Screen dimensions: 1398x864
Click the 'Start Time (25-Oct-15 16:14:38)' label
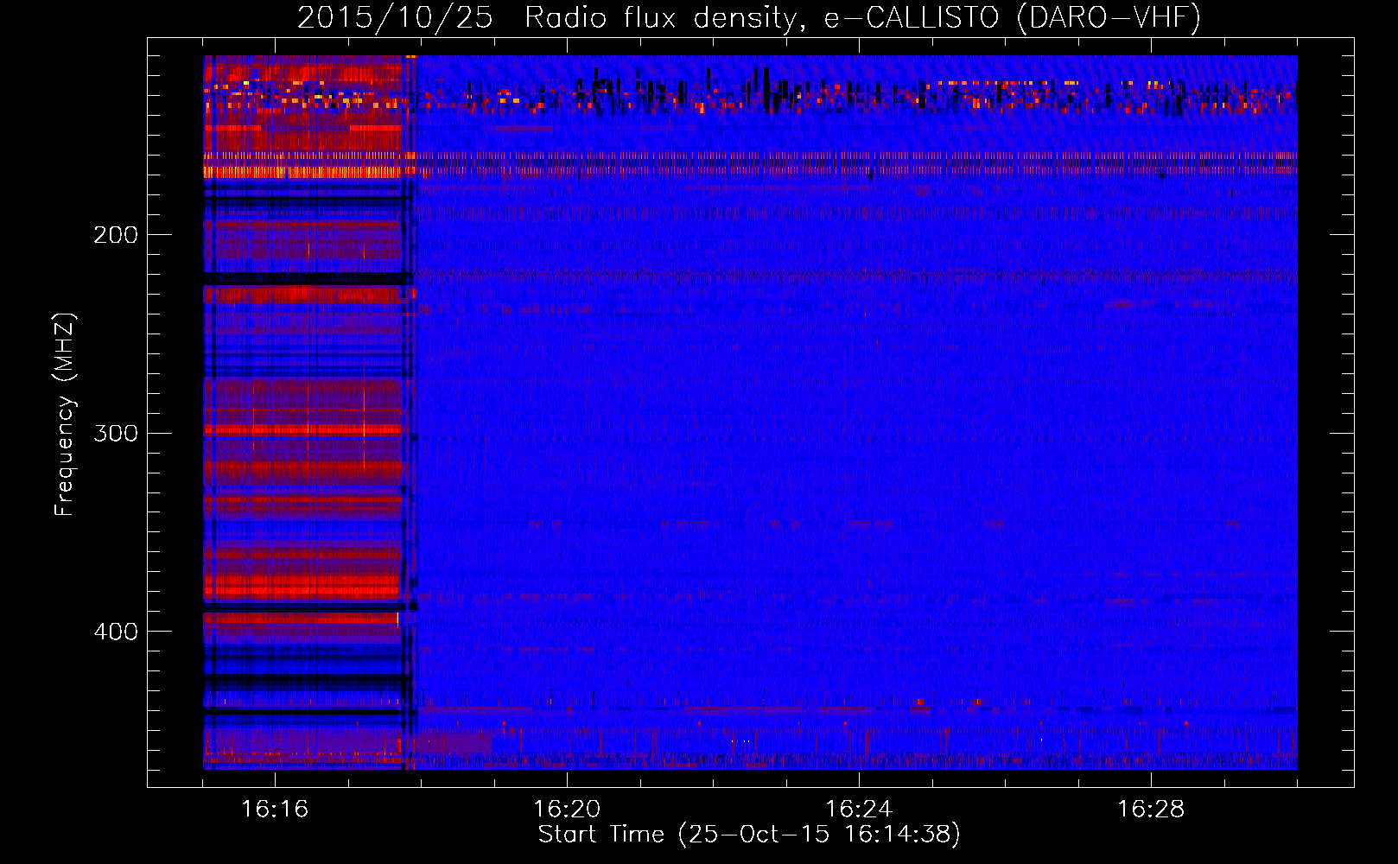[x=749, y=835]
